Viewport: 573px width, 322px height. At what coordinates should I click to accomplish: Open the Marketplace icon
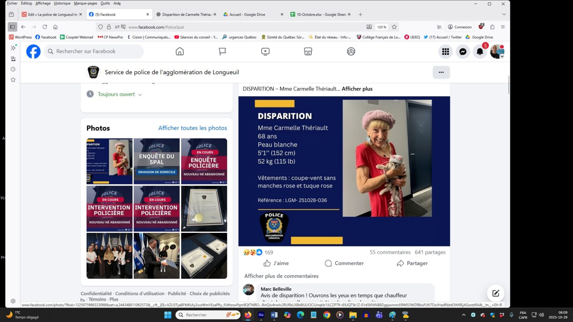coord(308,51)
